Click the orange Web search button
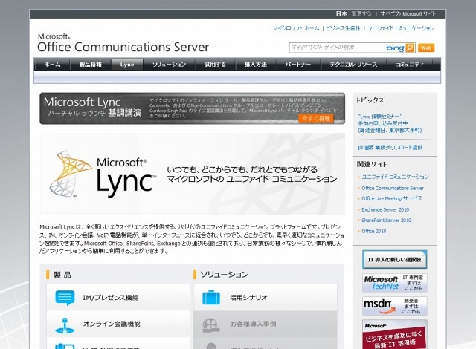 point(426,48)
